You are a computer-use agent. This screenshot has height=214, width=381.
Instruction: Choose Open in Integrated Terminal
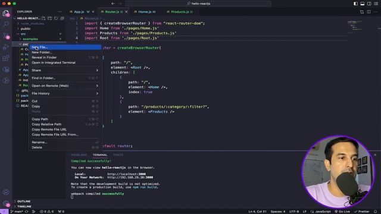[65, 62]
